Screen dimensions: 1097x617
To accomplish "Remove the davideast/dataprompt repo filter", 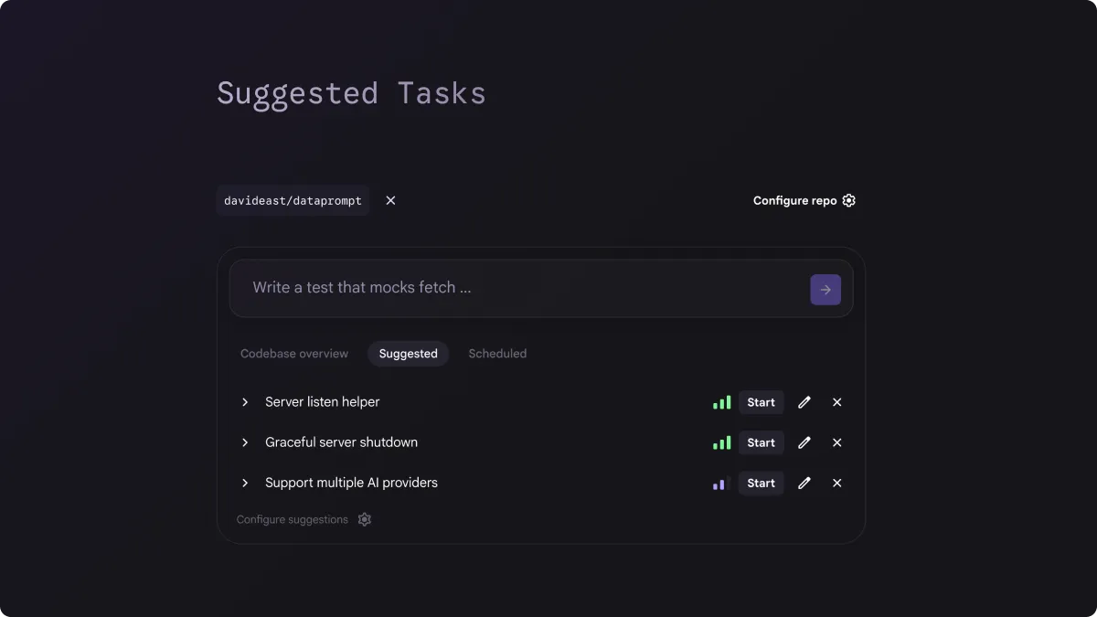I will 390,200.
